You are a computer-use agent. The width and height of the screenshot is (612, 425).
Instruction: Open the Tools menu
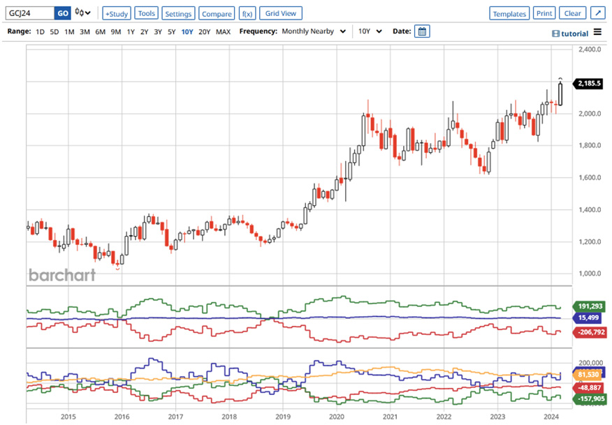click(x=146, y=13)
